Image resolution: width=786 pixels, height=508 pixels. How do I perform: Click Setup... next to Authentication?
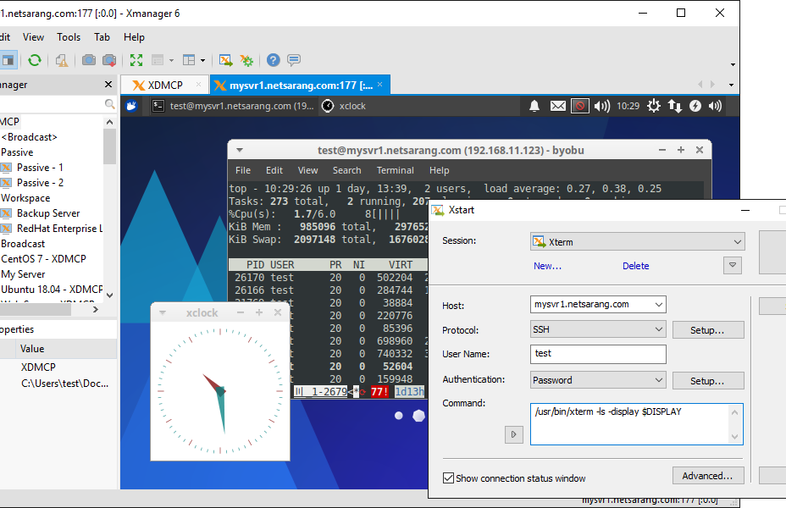(708, 380)
